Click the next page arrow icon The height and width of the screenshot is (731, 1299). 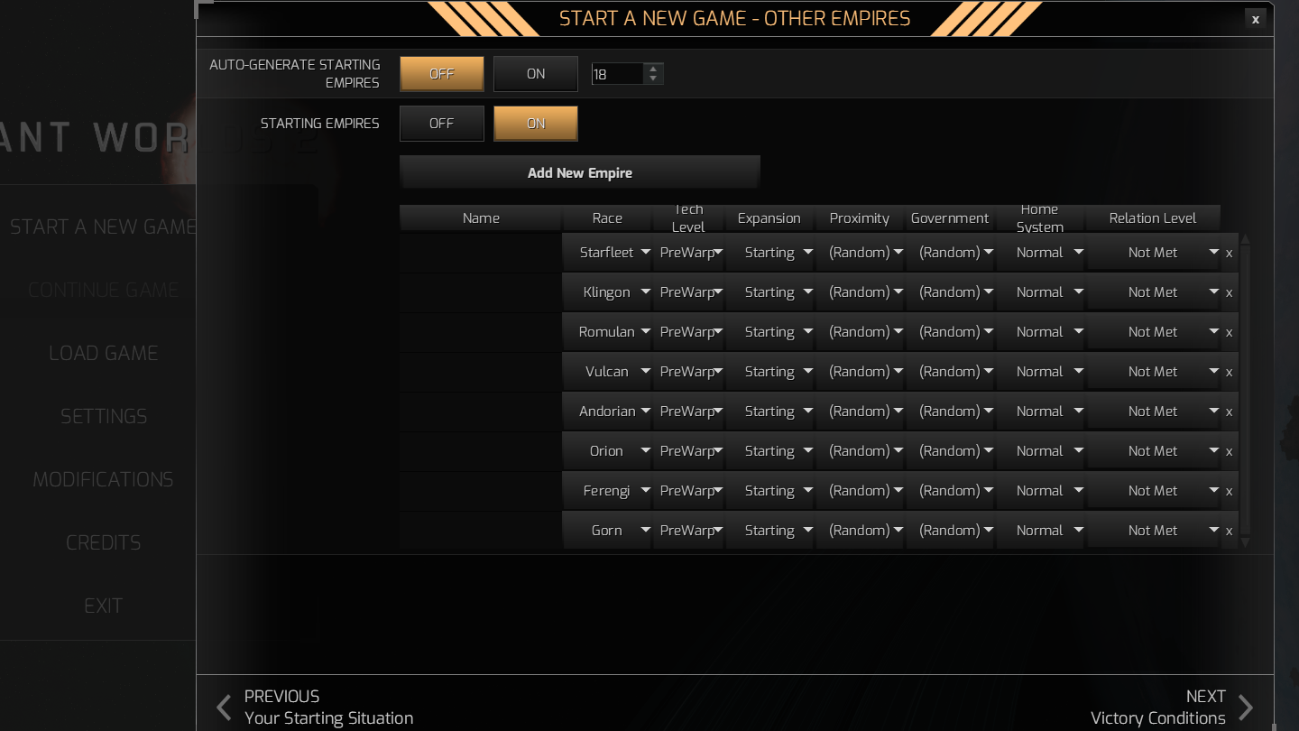click(x=1246, y=708)
